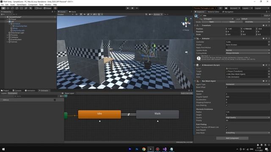Switch to the Project tab
271x152 pixels.
pos(5,90)
